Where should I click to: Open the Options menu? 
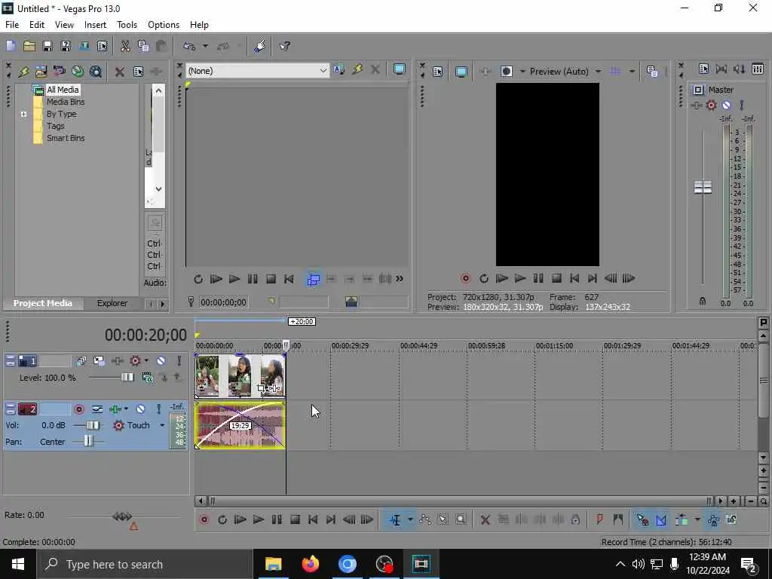[164, 25]
